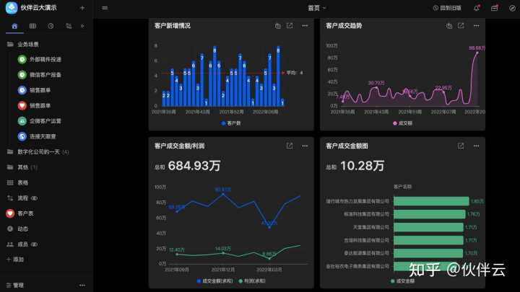Open the blue globe-icon sidebar item
The image size is (520, 292).
pyautogui.click(x=37, y=136)
